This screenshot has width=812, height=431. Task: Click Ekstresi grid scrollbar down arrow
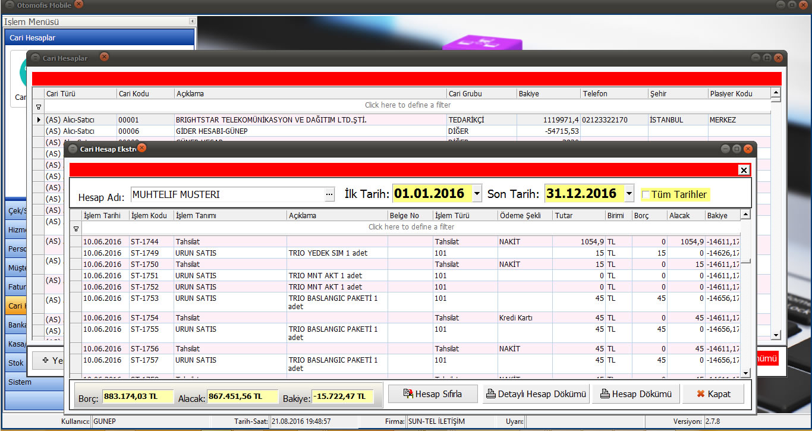(745, 373)
